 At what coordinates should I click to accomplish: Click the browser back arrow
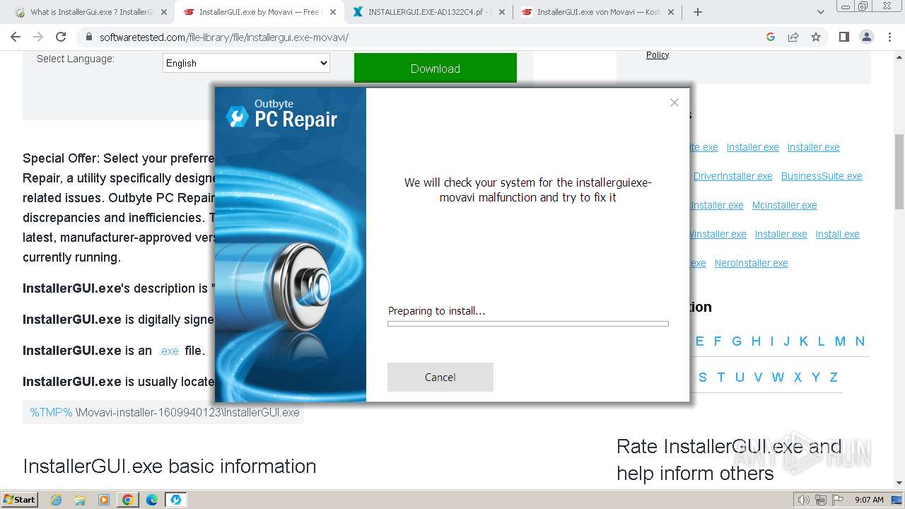16,37
